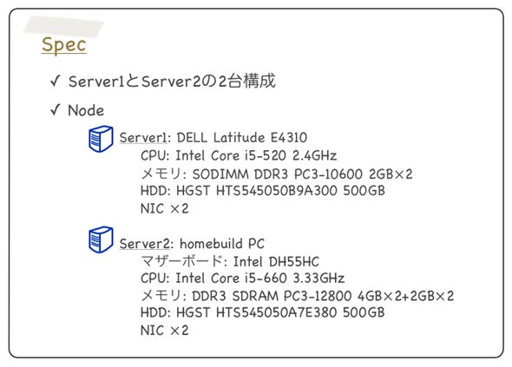Click the Server1とServer2の2台構成 bullet text
The image size is (512, 367).
coord(172,81)
